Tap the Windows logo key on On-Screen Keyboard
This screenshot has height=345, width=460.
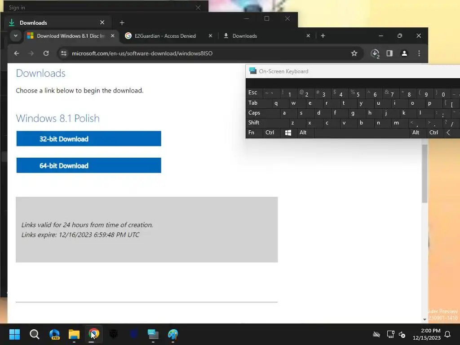[x=288, y=133]
